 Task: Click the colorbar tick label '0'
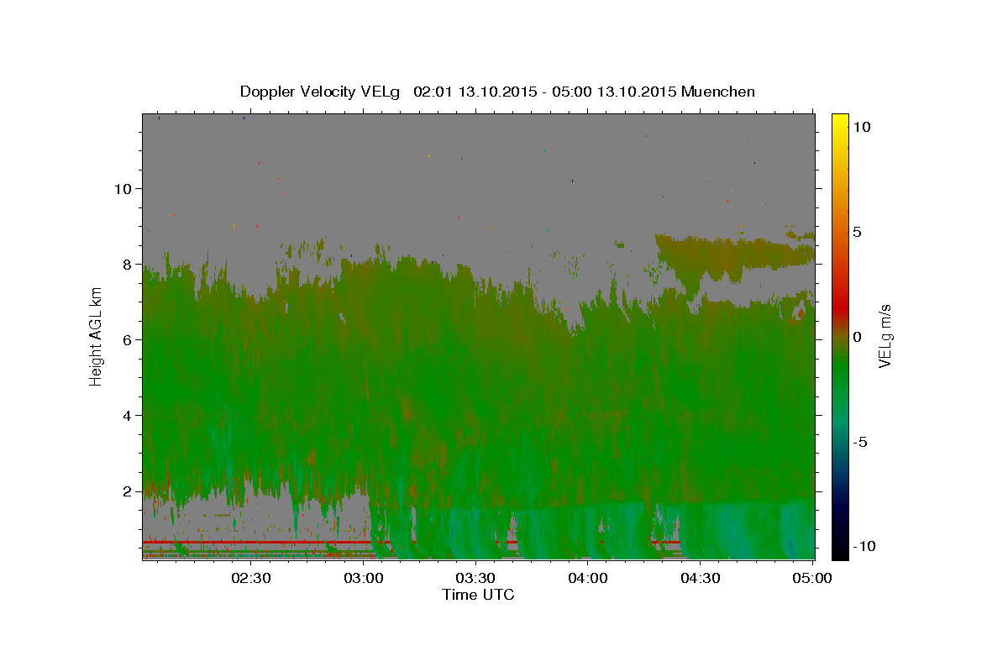pyautogui.click(x=857, y=337)
